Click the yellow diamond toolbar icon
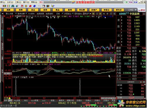147x108 pixels. (x=26, y=6)
